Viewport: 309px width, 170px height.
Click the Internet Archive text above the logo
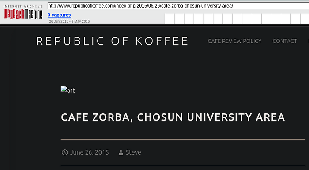23,6
